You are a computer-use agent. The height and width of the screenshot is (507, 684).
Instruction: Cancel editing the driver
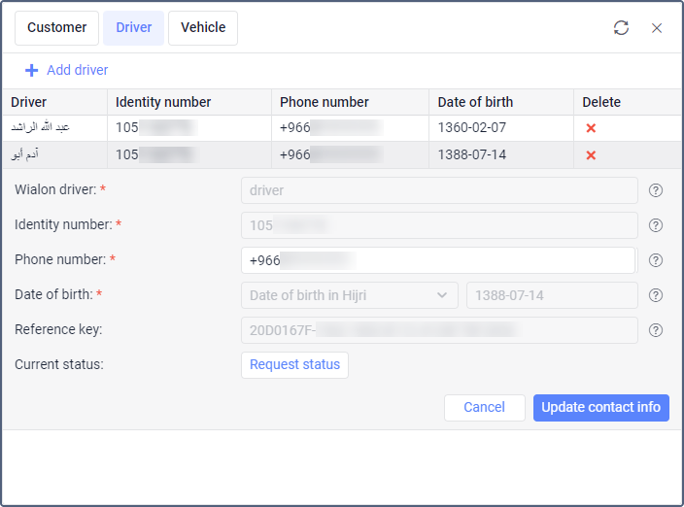[484, 408]
